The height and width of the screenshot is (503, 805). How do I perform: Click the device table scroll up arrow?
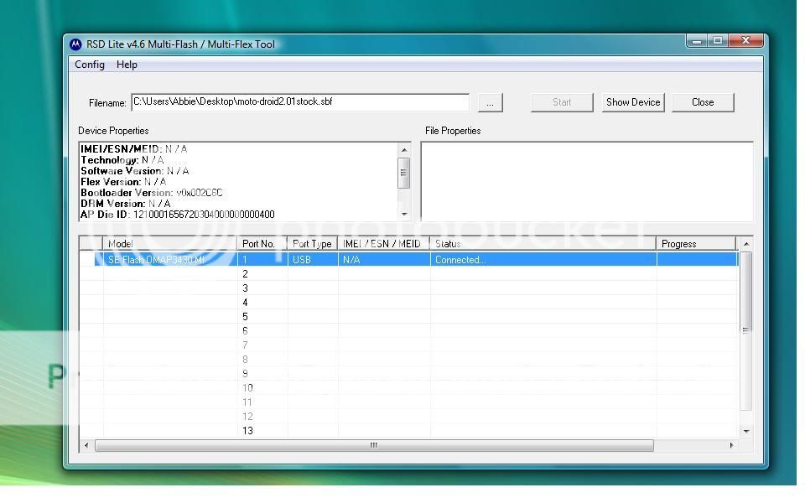tap(746, 244)
